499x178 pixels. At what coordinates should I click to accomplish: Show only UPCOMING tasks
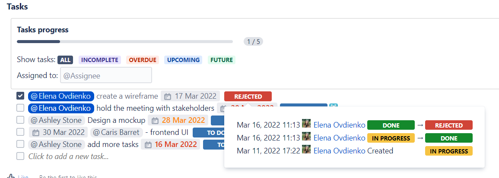(184, 60)
